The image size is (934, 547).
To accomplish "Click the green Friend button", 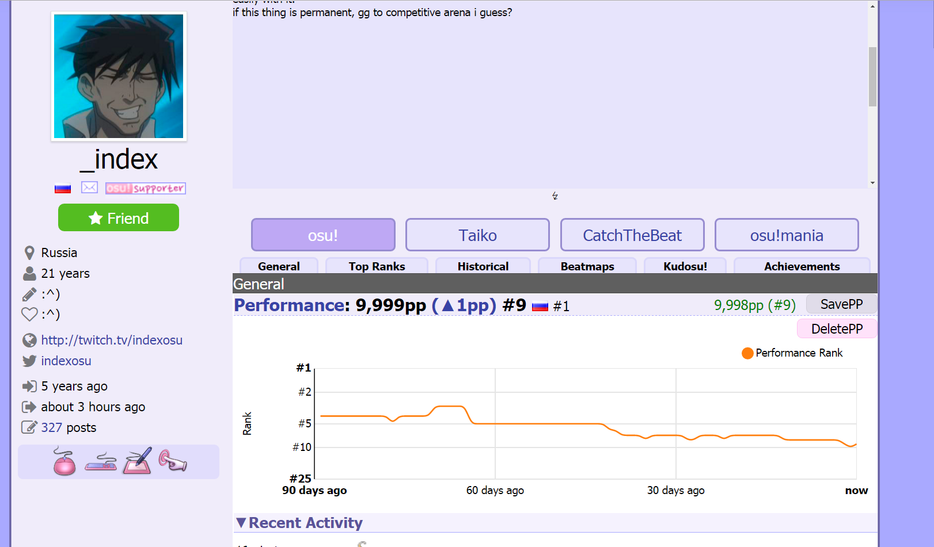I will tap(119, 217).
